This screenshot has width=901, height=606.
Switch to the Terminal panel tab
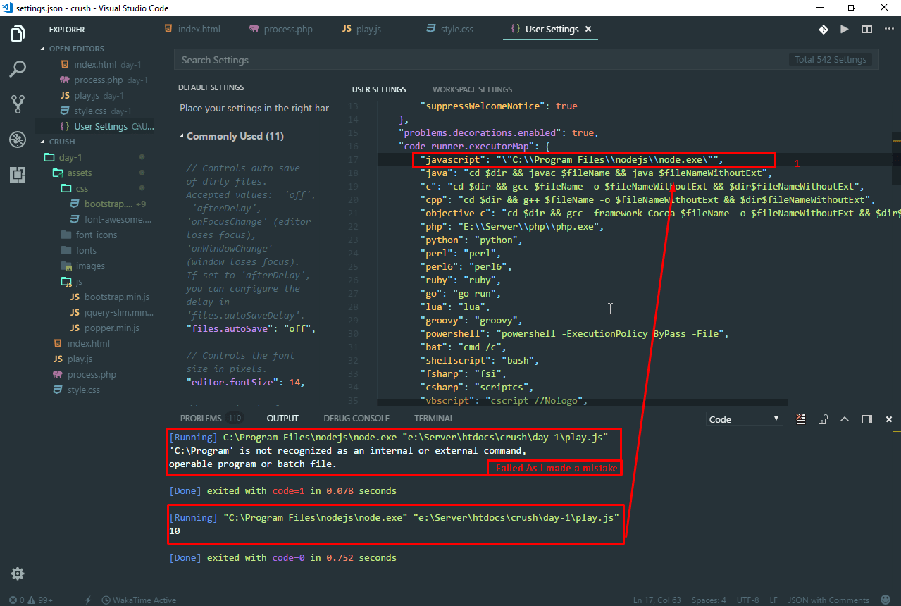click(x=434, y=419)
